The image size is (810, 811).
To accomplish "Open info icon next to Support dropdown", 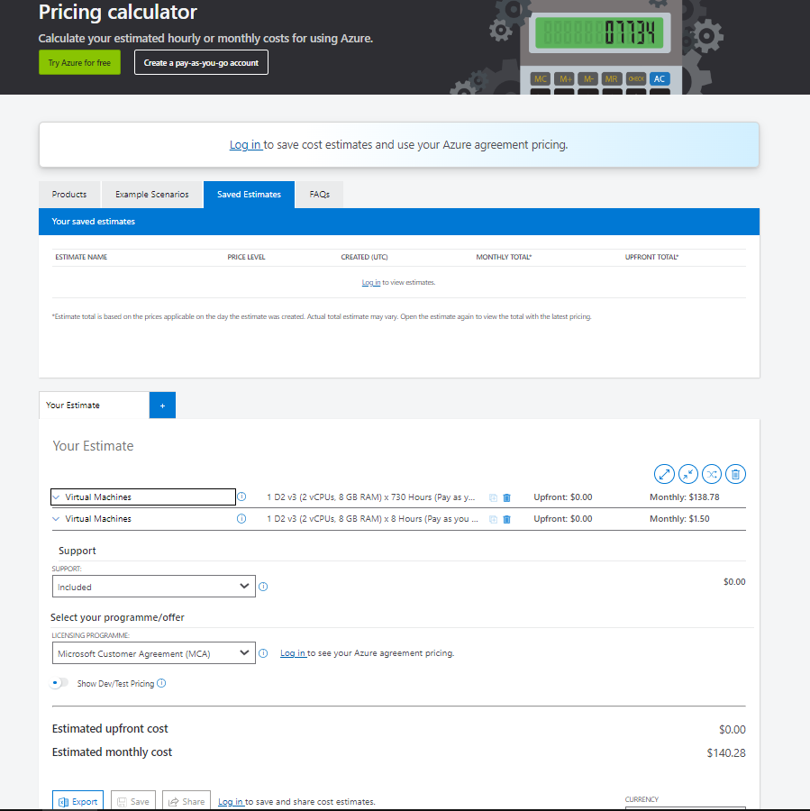I will 263,587.
